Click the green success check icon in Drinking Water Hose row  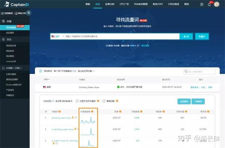pos(118,87)
